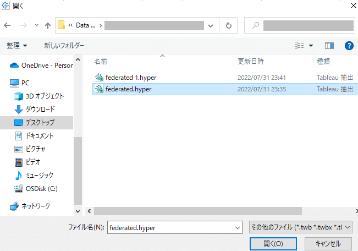Image resolution: width=358 pixels, height=251 pixels.
Task: Expand the view options dropdown arrow
Action: tap(311, 46)
